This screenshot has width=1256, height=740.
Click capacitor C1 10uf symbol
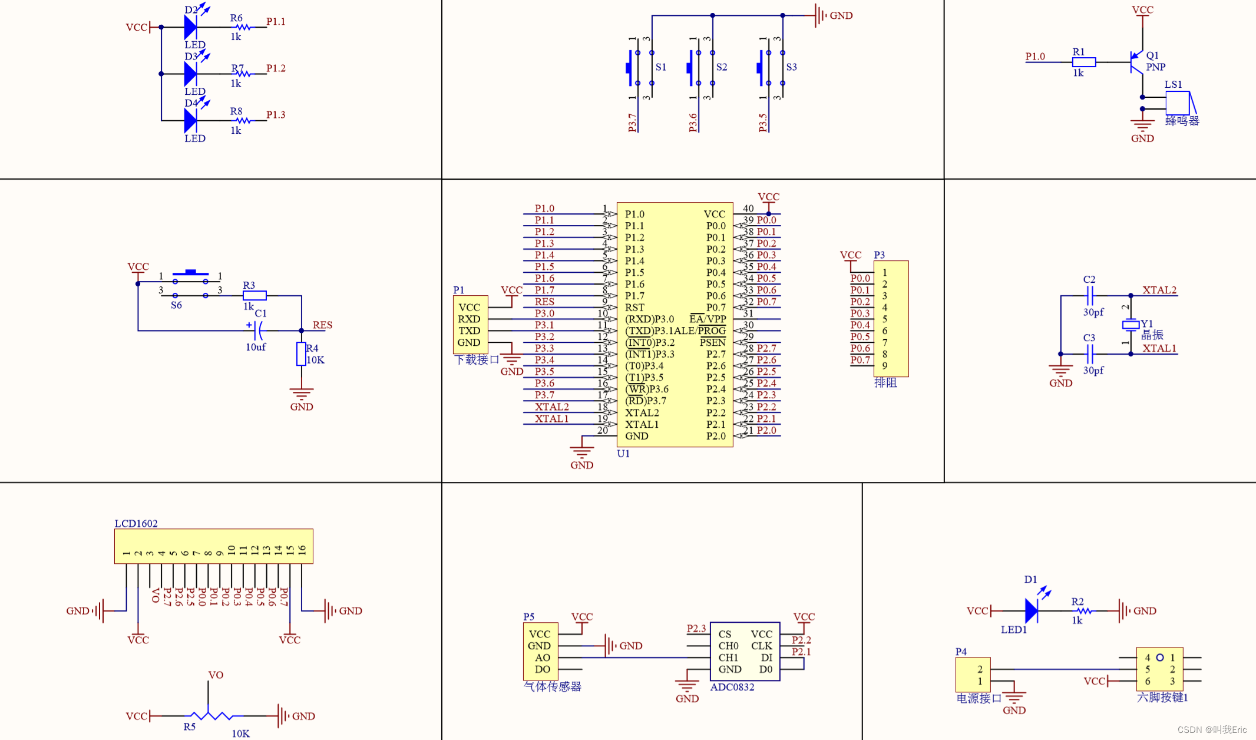[x=257, y=330]
